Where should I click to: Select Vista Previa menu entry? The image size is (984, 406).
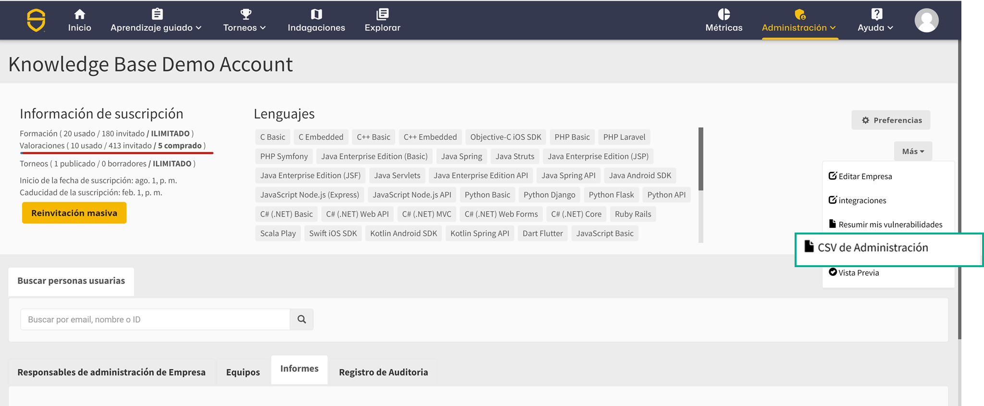[x=854, y=272]
